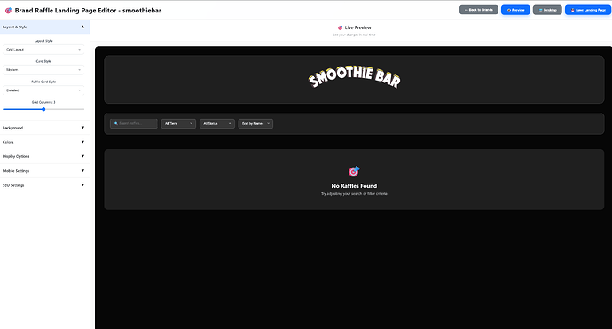The width and height of the screenshot is (612, 329).
Task: Click the target icon above No Raffles Found
Action: tap(354, 171)
